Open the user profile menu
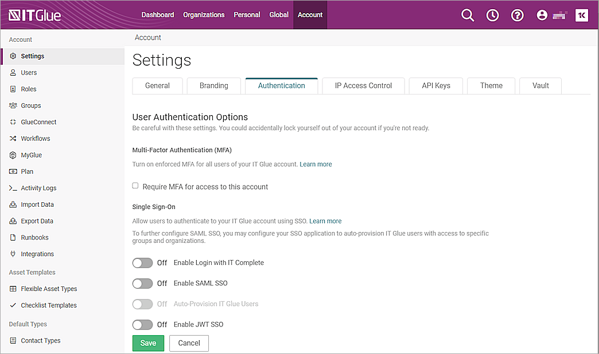Screen dimensions: 599x354 542,15
